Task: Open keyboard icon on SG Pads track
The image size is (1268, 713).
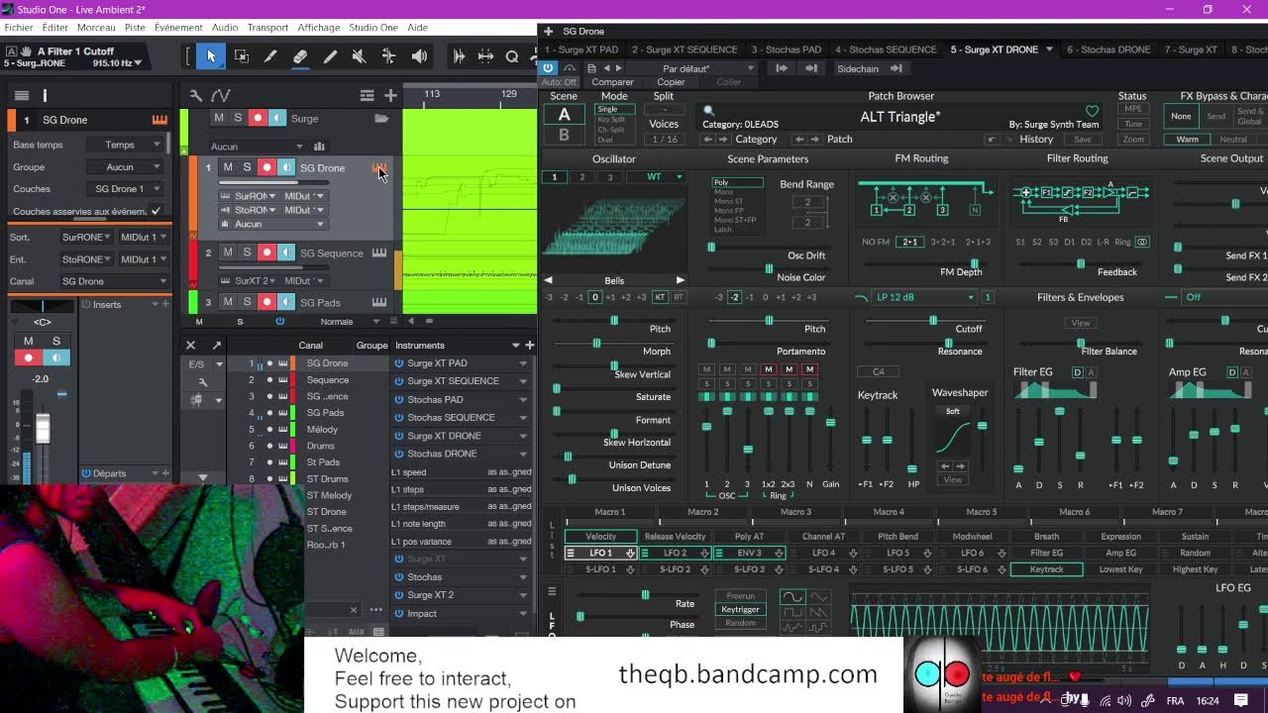Action: point(379,302)
